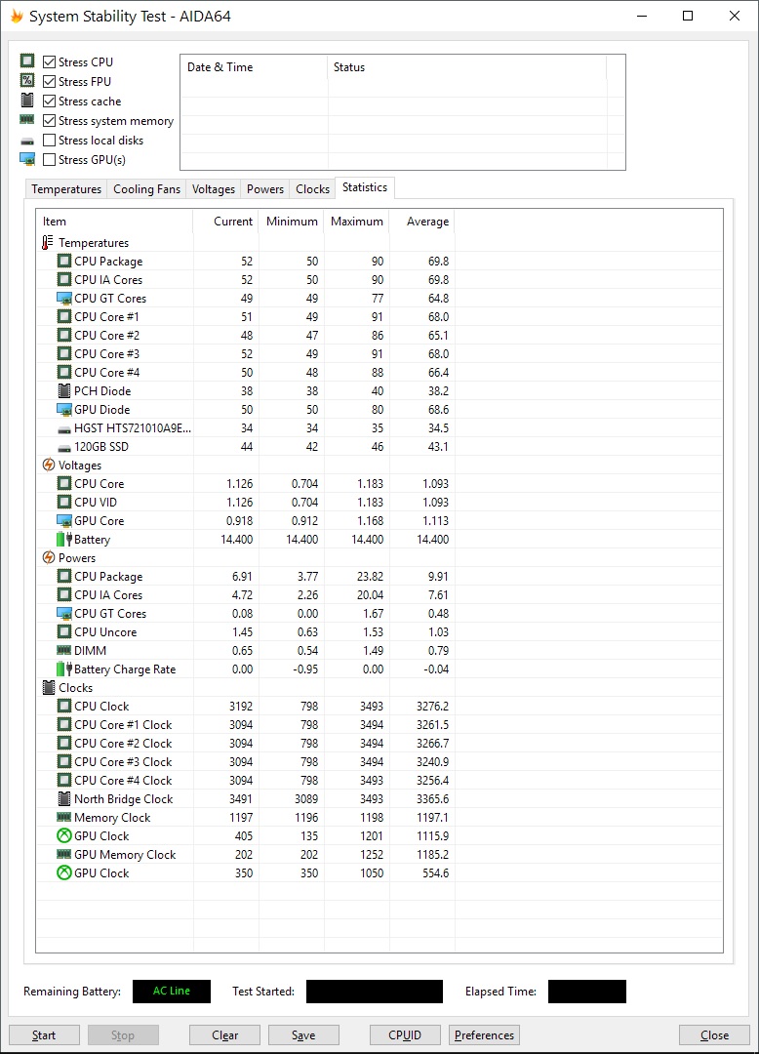Image resolution: width=759 pixels, height=1054 pixels.
Task: Click the Item column header
Action: click(x=114, y=222)
